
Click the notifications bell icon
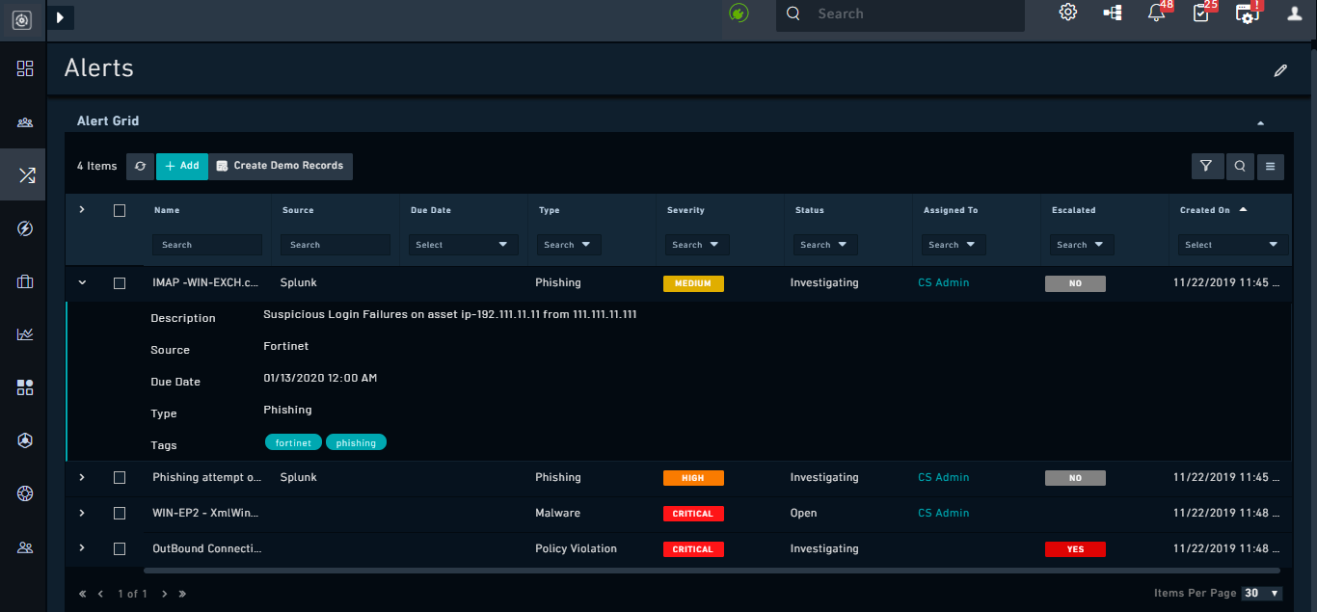(1156, 13)
